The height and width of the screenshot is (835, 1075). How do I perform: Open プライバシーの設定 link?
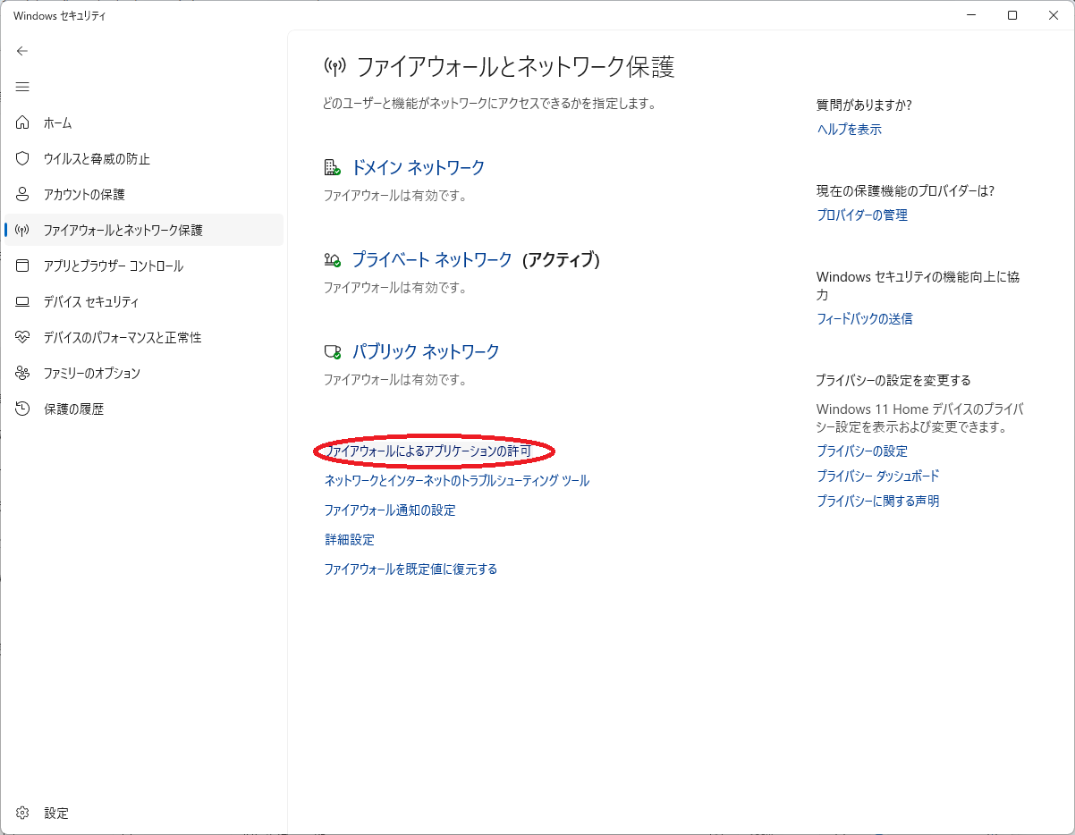coord(862,451)
